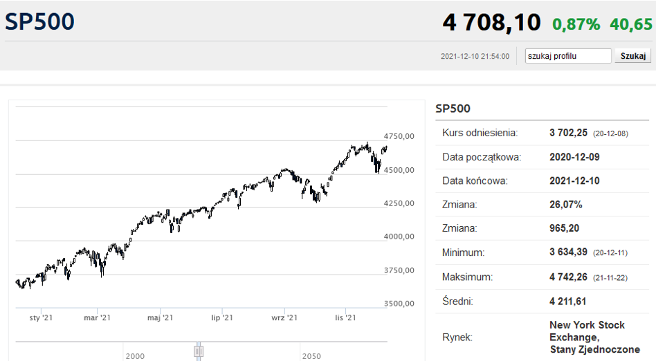The image size is (656, 361).
Task: Click the 2000 mark on the navigator timeline
Action: [136, 355]
